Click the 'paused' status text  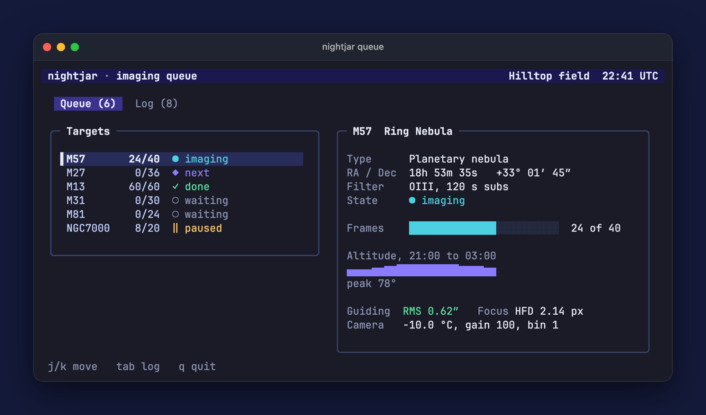pyautogui.click(x=203, y=228)
